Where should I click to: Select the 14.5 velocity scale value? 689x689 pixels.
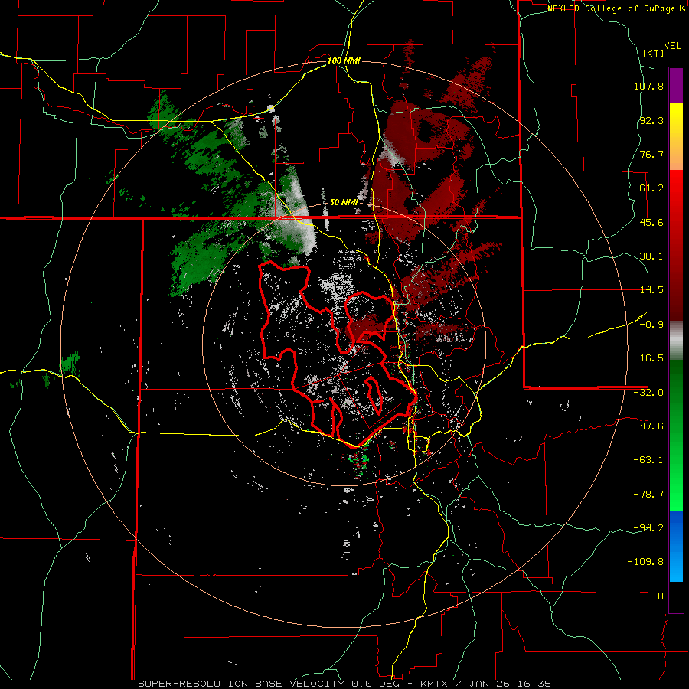tap(651, 290)
